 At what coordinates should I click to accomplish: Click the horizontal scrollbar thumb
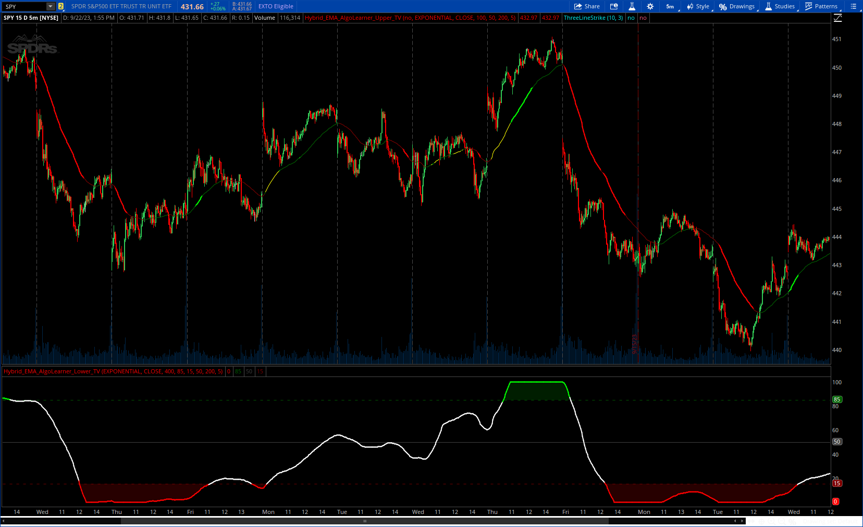(365, 521)
